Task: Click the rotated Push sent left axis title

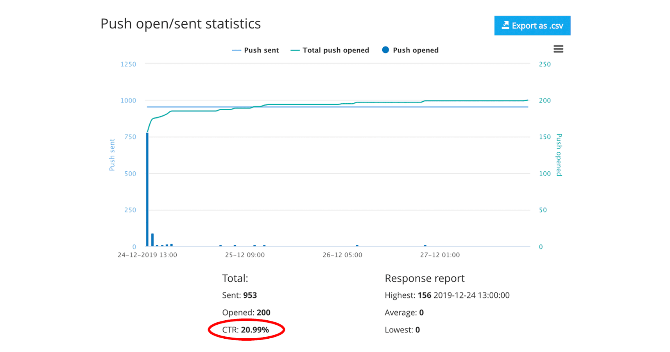Action: point(112,155)
